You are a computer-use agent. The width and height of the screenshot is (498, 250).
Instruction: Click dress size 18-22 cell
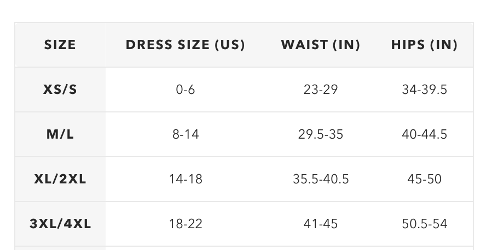185,224
